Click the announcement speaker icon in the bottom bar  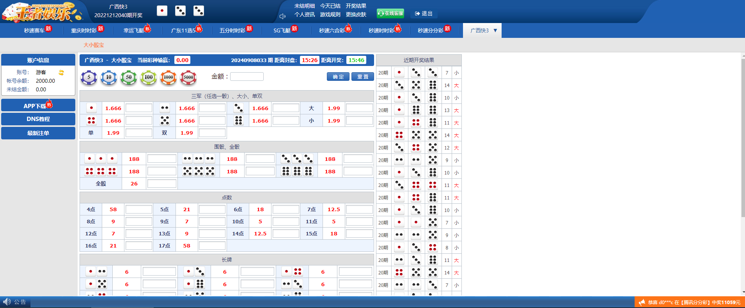(x=7, y=302)
